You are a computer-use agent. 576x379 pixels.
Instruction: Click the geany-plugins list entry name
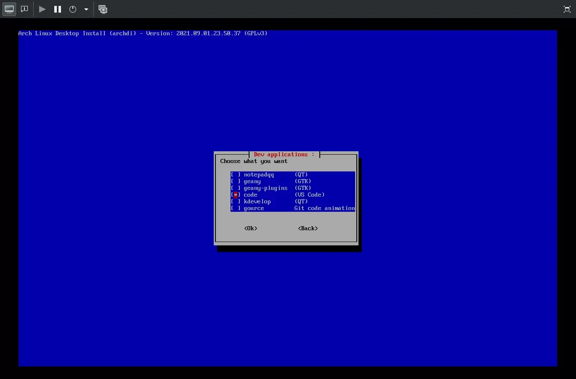point(265,188)
